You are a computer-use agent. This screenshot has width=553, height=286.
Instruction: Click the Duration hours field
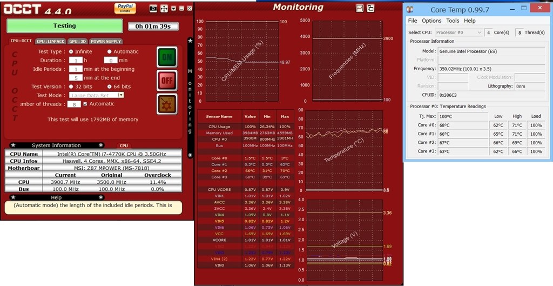(x=76, y=61)
